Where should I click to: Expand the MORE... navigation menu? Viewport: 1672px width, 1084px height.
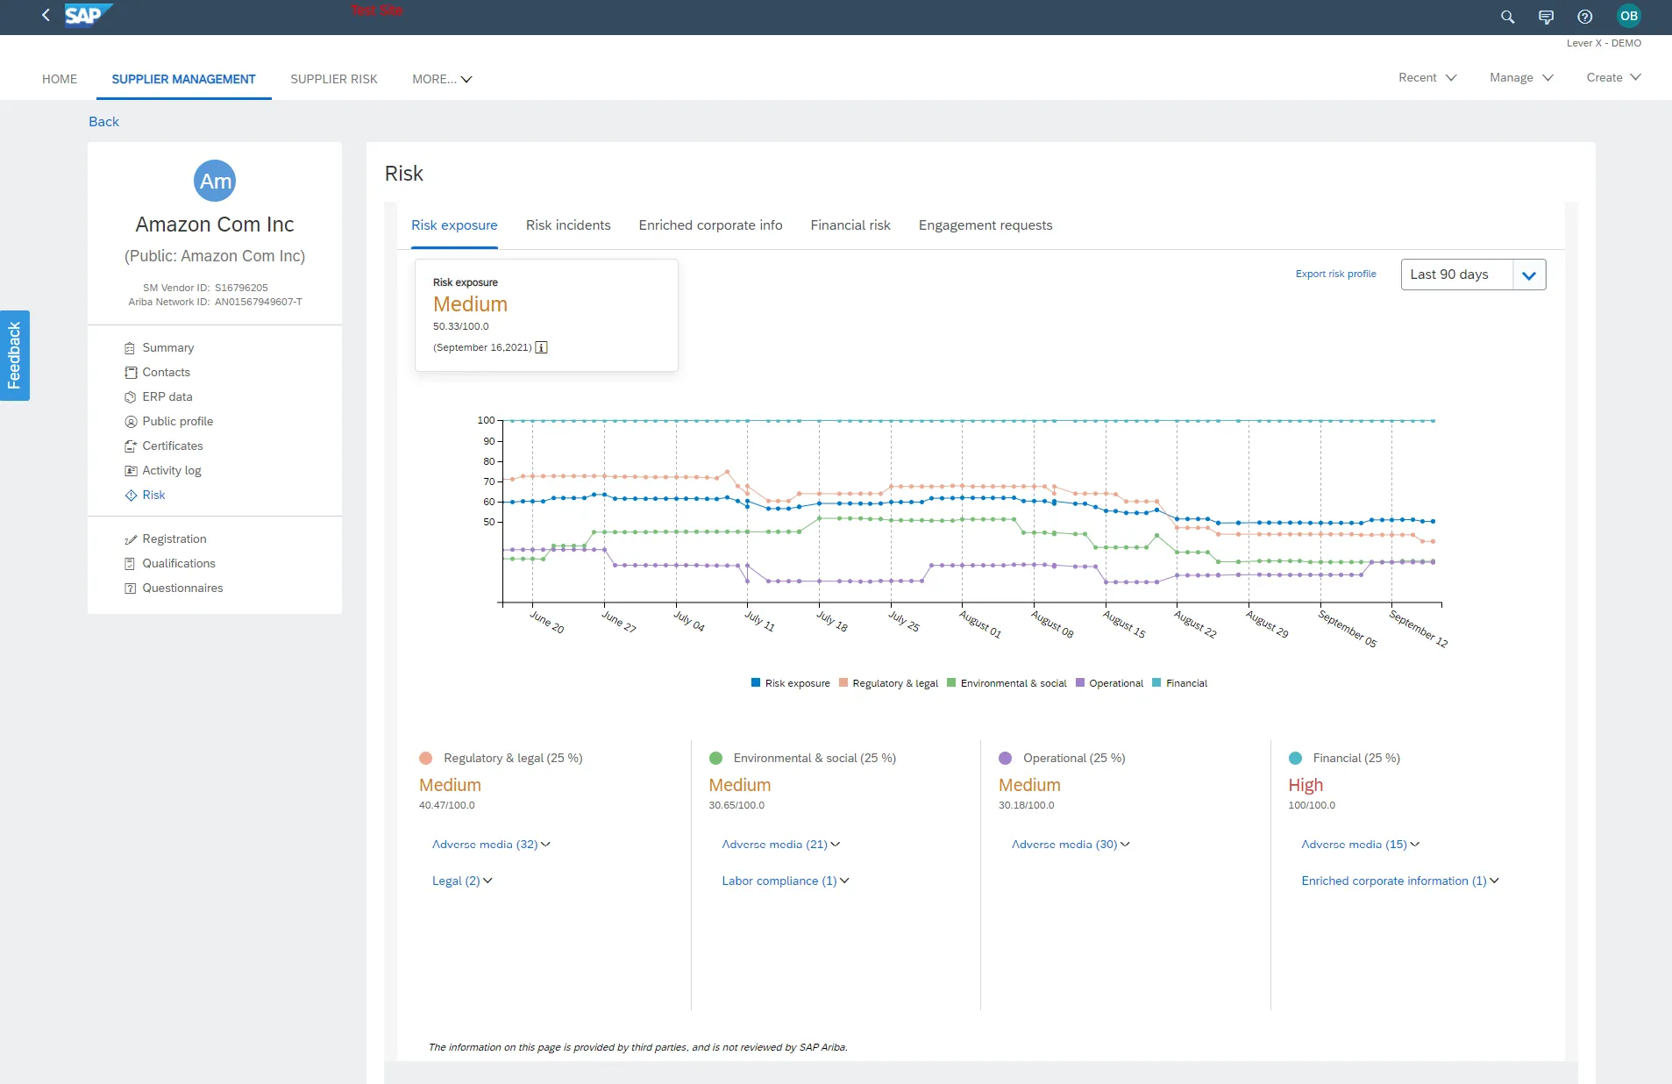tap(442, 79)
